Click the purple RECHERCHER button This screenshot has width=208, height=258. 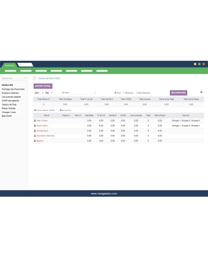tap(179, 93)
